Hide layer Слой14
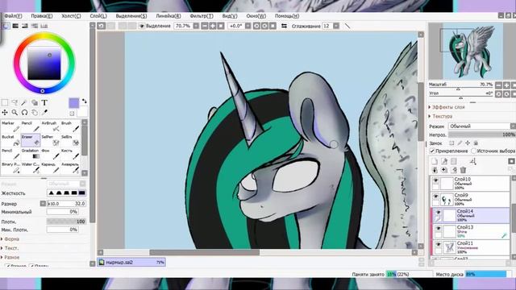 coord(439,213)
